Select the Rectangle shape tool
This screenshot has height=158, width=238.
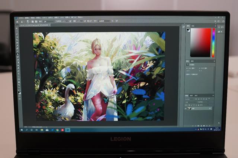[19, 79]
